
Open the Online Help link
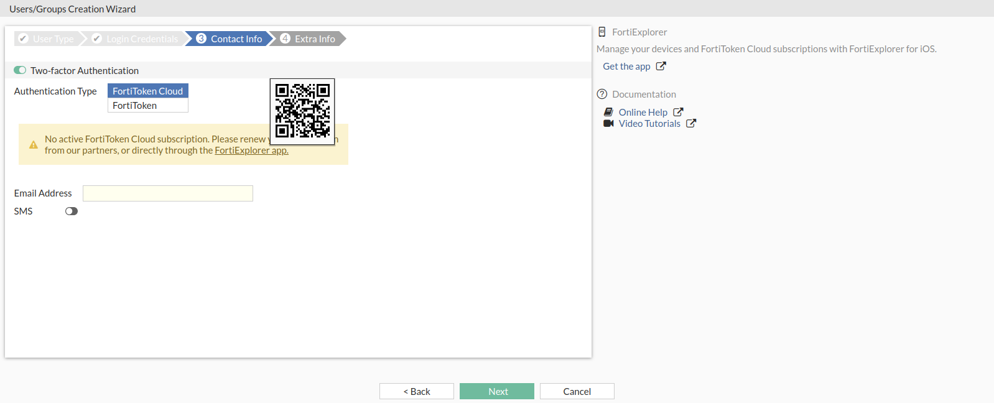(x=643, y=113)
